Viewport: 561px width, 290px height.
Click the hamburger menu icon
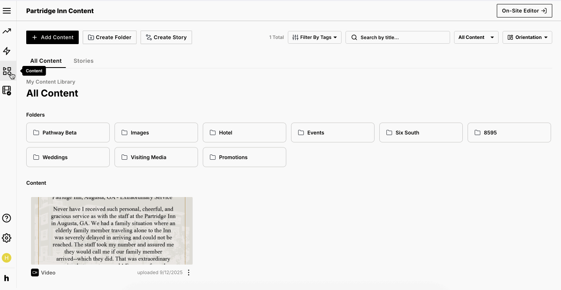tap(7, 10)
